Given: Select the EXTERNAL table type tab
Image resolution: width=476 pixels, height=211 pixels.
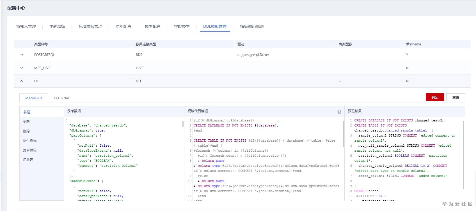Looking at the screenshot, I should pos(62,98).
